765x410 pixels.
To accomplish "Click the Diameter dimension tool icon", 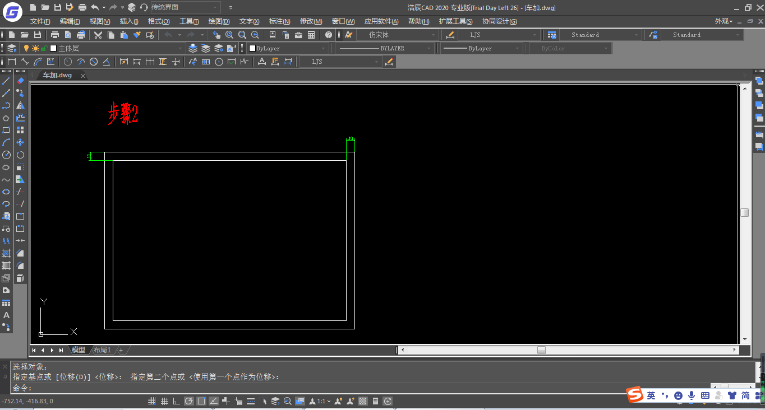I will (94, 62).
